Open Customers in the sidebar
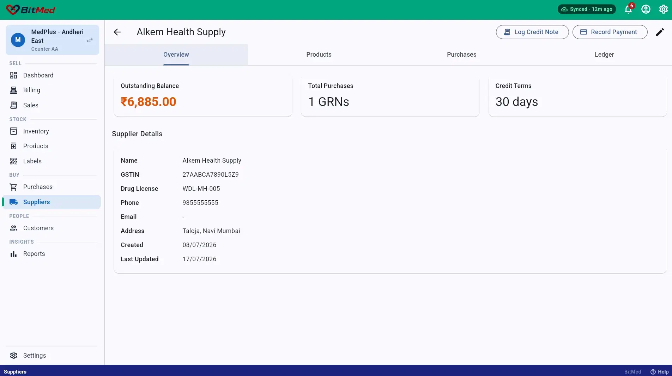The height and width of the screenshot is (376, 672). coord(52,228)
